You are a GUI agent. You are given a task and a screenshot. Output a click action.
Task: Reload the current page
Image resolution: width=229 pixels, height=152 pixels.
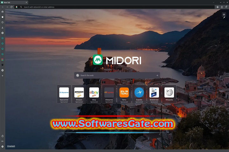pyautogui.click(x=11, y=7)
